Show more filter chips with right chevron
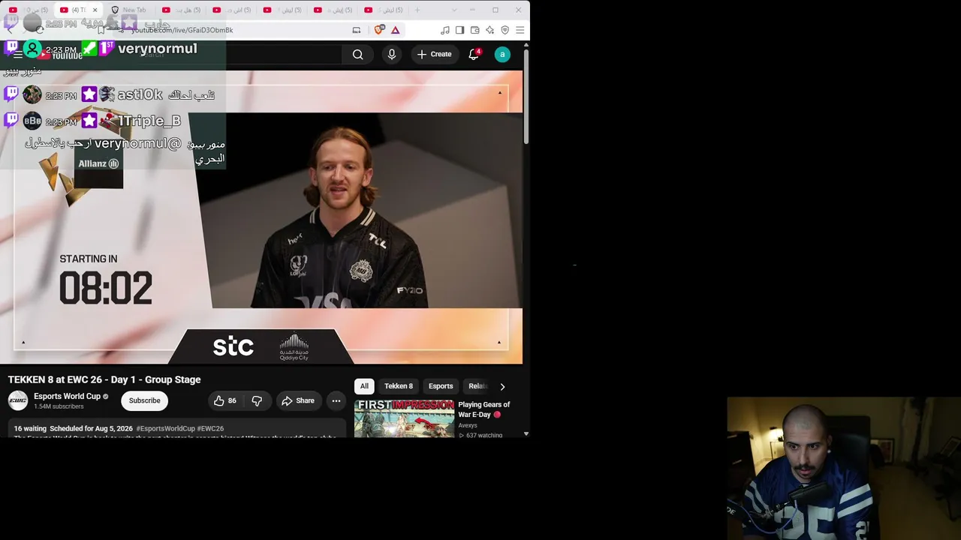Image resolution: width=961 pixels, height=540 pixels. pyautogui.click(x=502, y=386)
